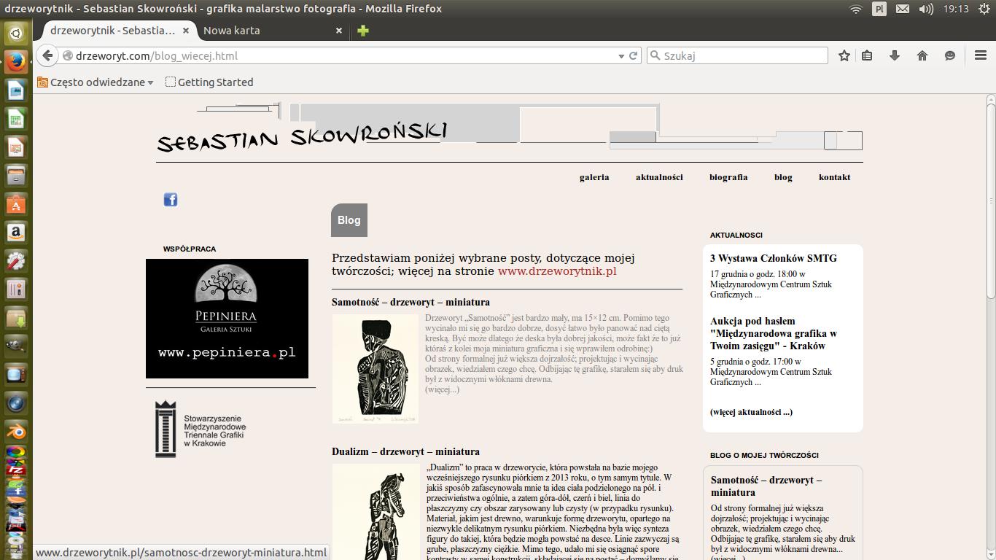The image size is (996, 560).
Task: Focus the Szukaj search field
Action: tap(738, 55)
